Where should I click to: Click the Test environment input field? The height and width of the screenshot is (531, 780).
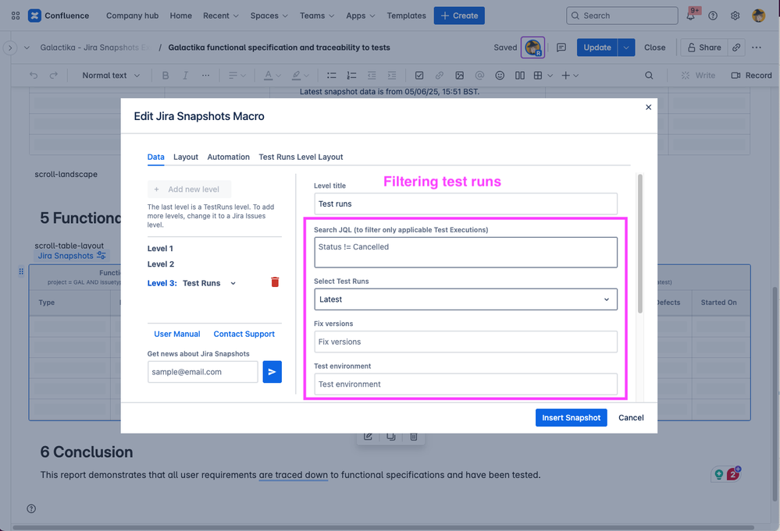coord(465,384)
